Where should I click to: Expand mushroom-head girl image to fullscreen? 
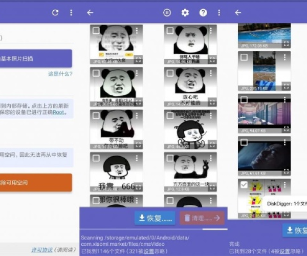click(212, 145)
